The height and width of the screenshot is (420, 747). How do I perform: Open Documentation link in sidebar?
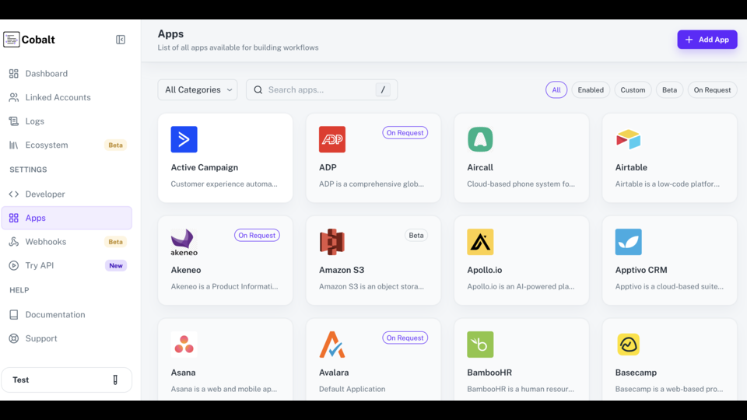pos(67,314)
